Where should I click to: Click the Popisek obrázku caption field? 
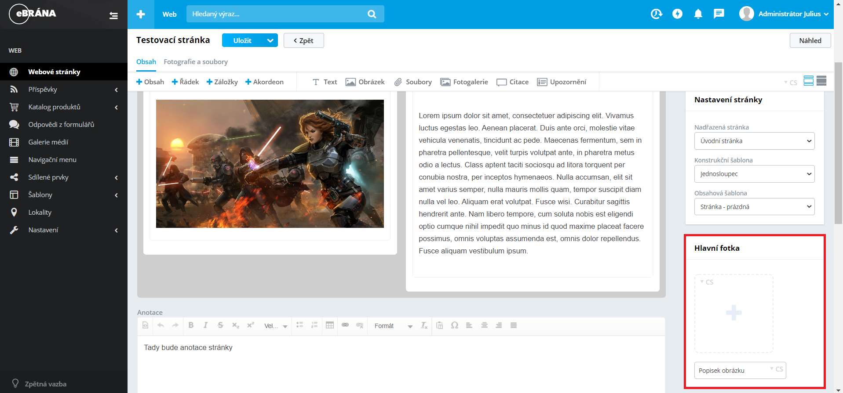[740, 370]
